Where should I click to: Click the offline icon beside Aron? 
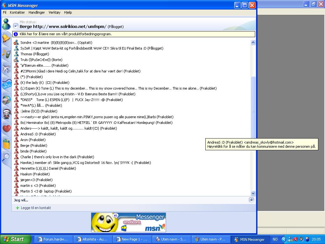[x=16, y=140]
